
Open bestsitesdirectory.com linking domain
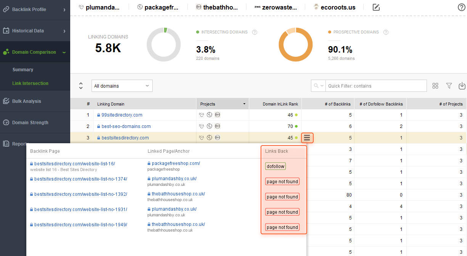pos(125,138)
